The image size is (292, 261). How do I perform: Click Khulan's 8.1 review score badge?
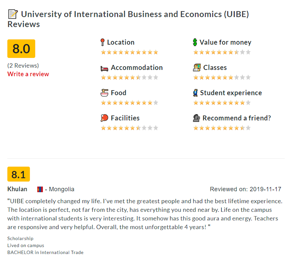tap(19, 174)
